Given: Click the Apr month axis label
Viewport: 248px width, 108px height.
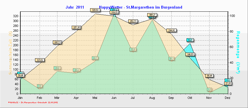Looking at the screenshot, I should click(76, 98).
